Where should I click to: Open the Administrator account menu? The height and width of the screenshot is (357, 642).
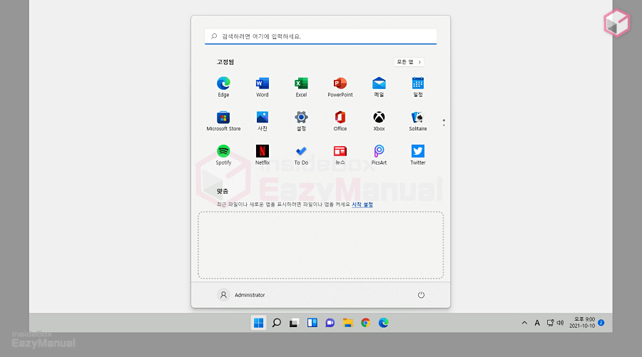pos(241,295)
